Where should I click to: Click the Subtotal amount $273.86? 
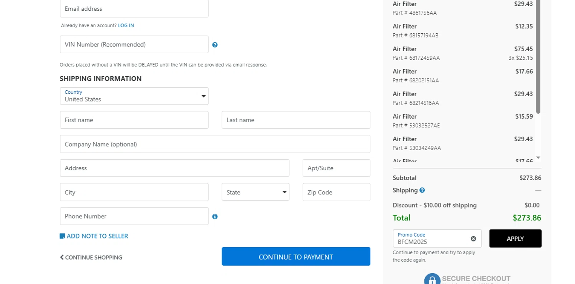pos(530,178)
